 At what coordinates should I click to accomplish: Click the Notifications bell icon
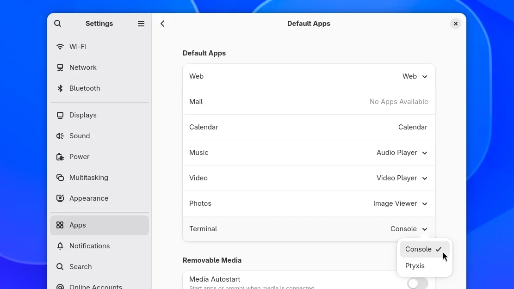click(60, 246)
